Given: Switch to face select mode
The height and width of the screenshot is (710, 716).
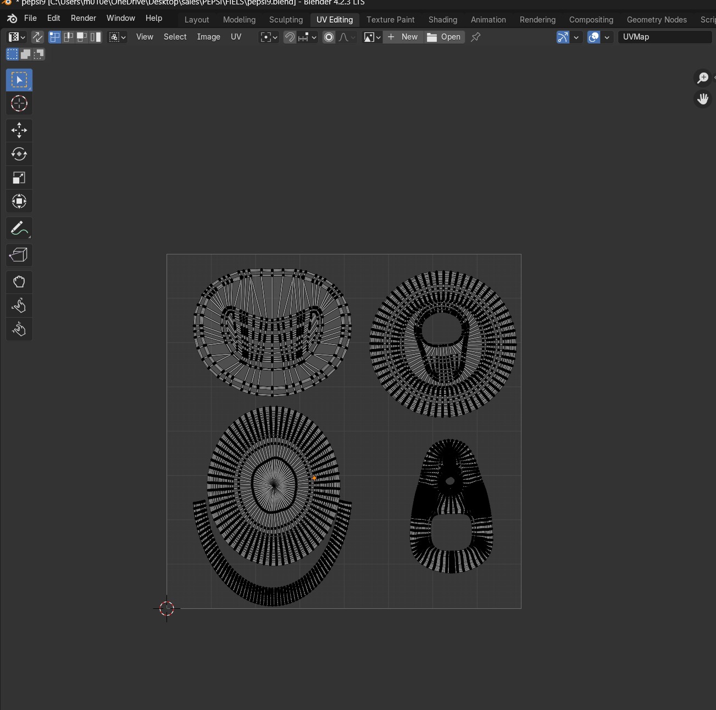Looking at the screenshot, I should coord(82,37).
